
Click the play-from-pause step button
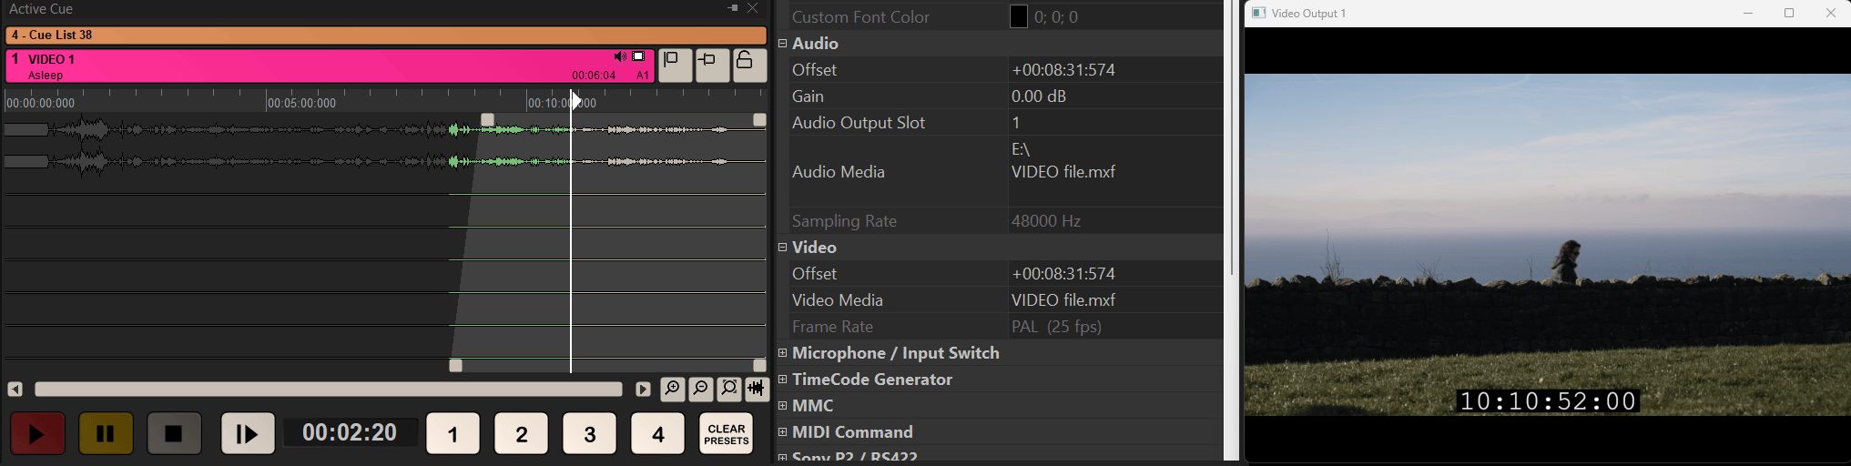pyautogui.click(x=248, y=433)
